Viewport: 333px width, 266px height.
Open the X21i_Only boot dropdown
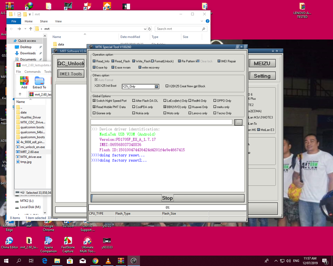[157, 86]
